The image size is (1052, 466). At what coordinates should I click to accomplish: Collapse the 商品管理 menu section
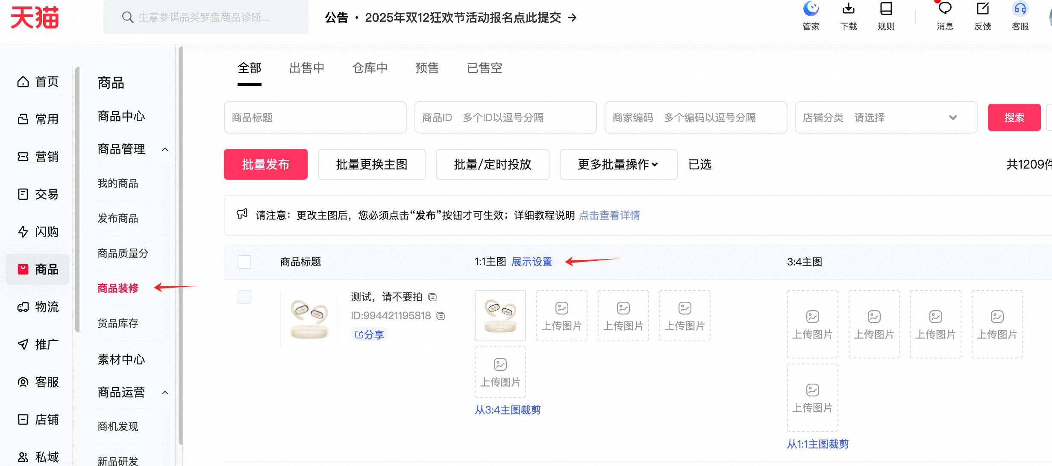pos(165,149)
